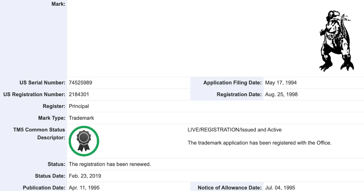The height and width of the screenshot is (191, 364).
Task: Click the US Registration Number label
Action: [x=34, y=94]
